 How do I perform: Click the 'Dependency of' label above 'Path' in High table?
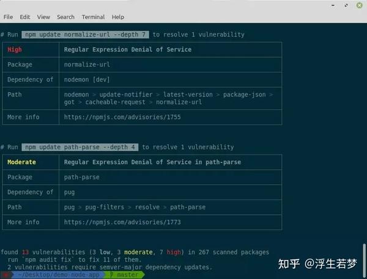30,80
